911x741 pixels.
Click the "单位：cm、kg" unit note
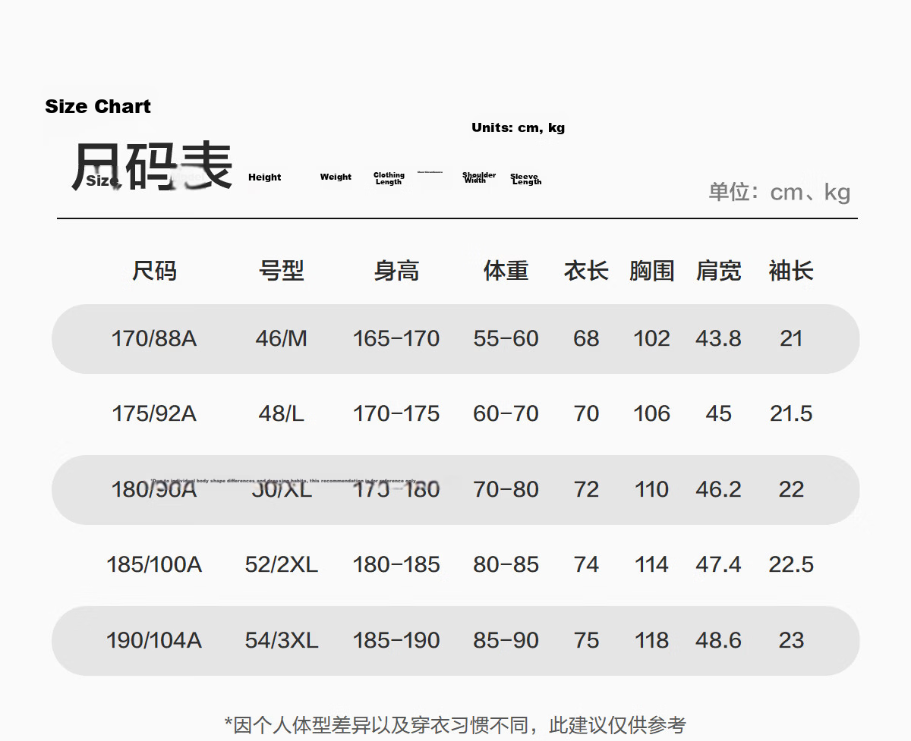pyautogui.click(x=780, y=193)
